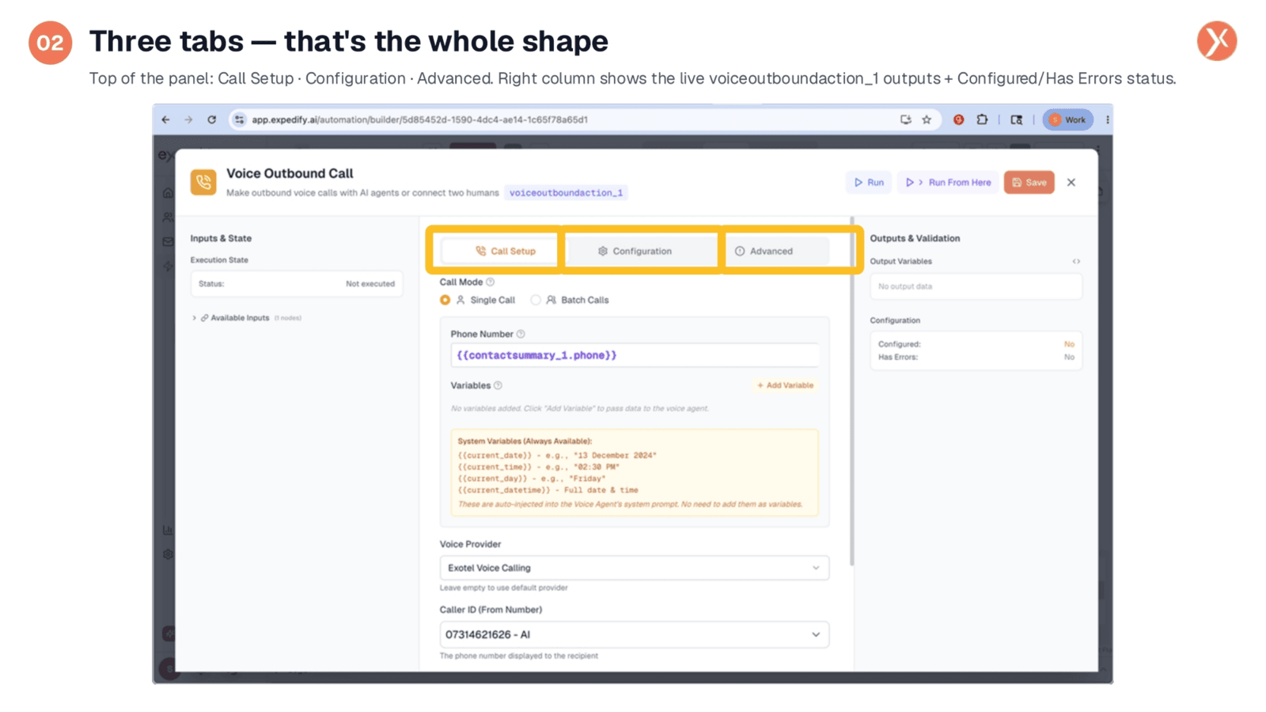Open the browser three-dot menu
The image size is (1266, 712).
(x=1107, y=119)
